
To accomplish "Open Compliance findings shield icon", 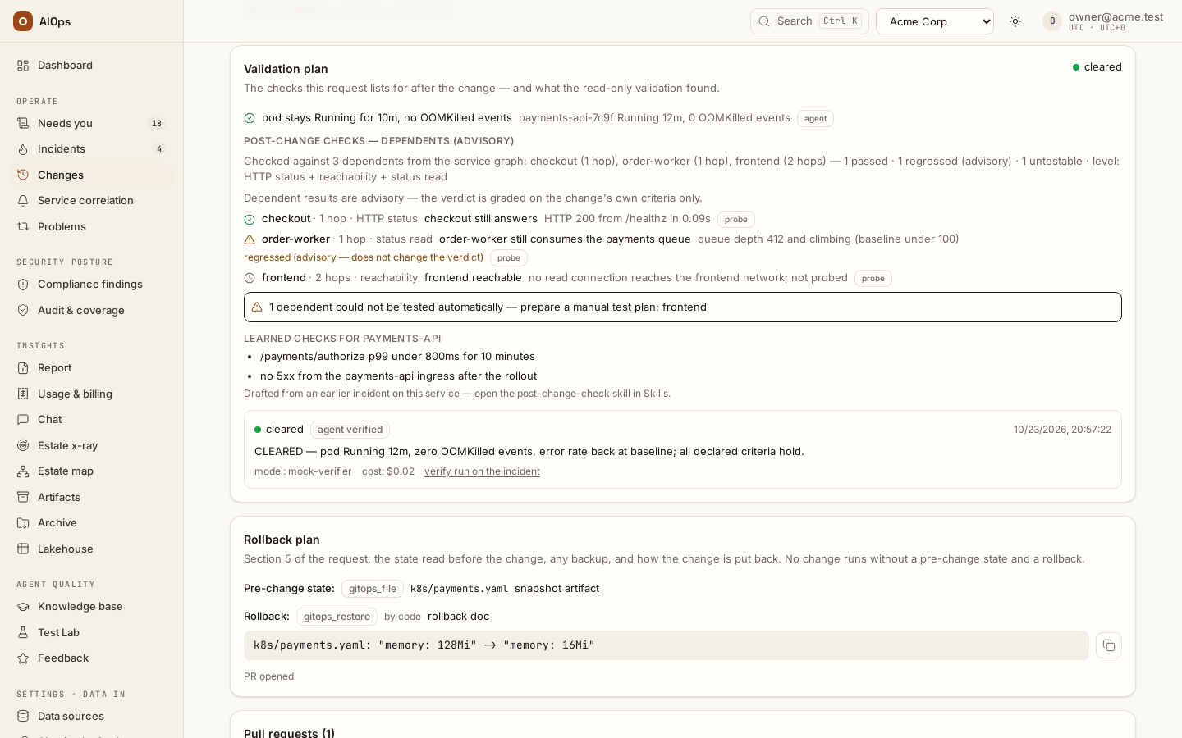I will [23, 285].
